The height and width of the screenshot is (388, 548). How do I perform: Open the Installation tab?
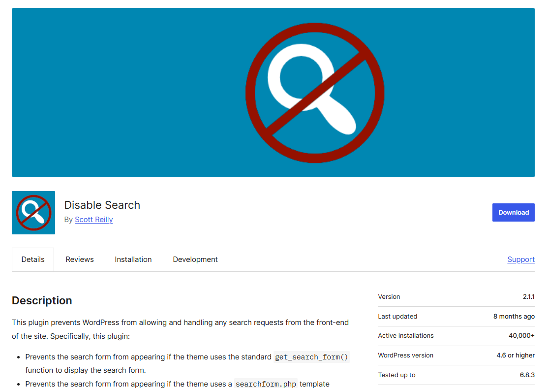[x=133, y=259]
